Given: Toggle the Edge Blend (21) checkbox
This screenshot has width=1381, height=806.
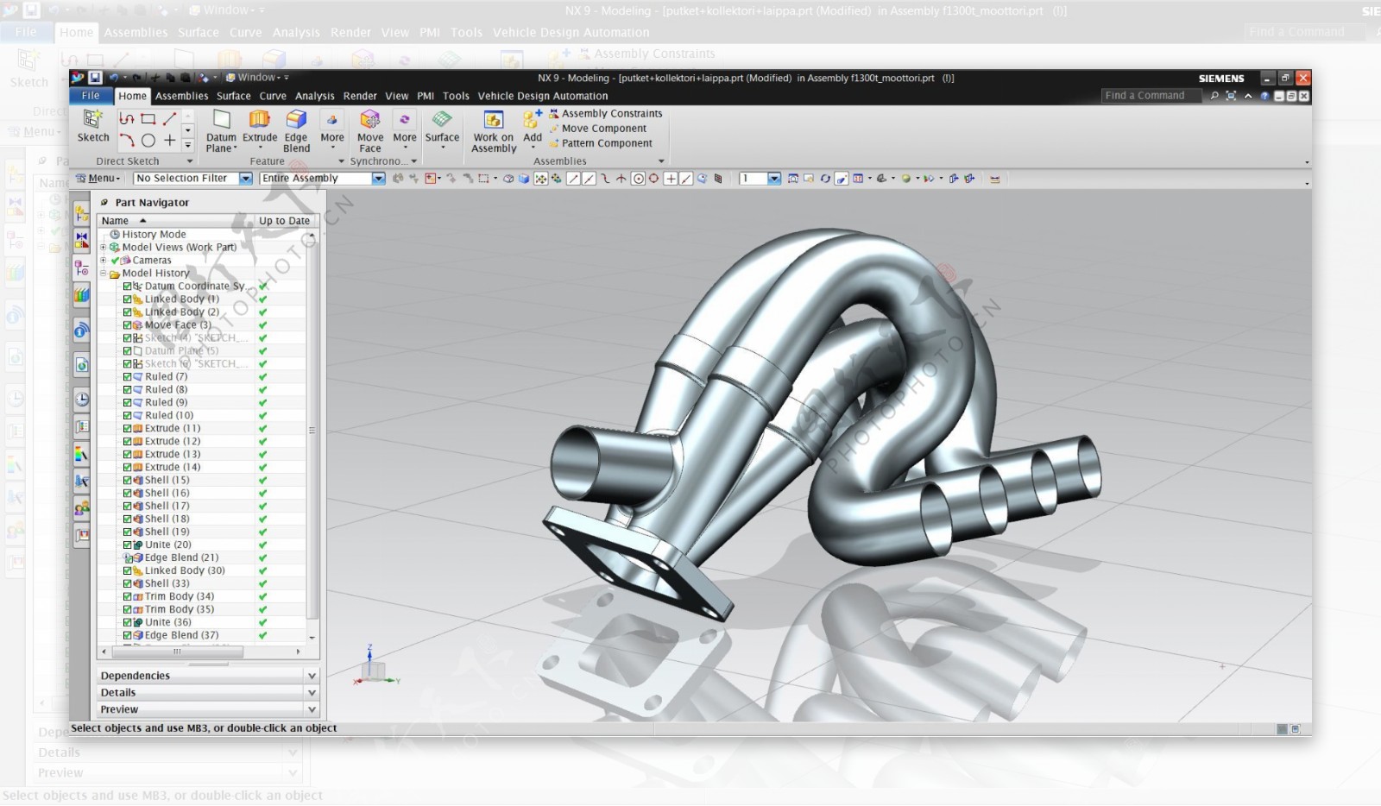Looking at the screenshot, I should pyautogui.click(x=127, y=558).
